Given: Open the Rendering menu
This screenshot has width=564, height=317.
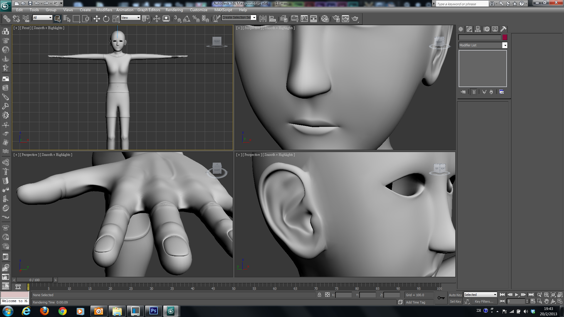Looking at the screenshot, I should (x=174, y=10).
